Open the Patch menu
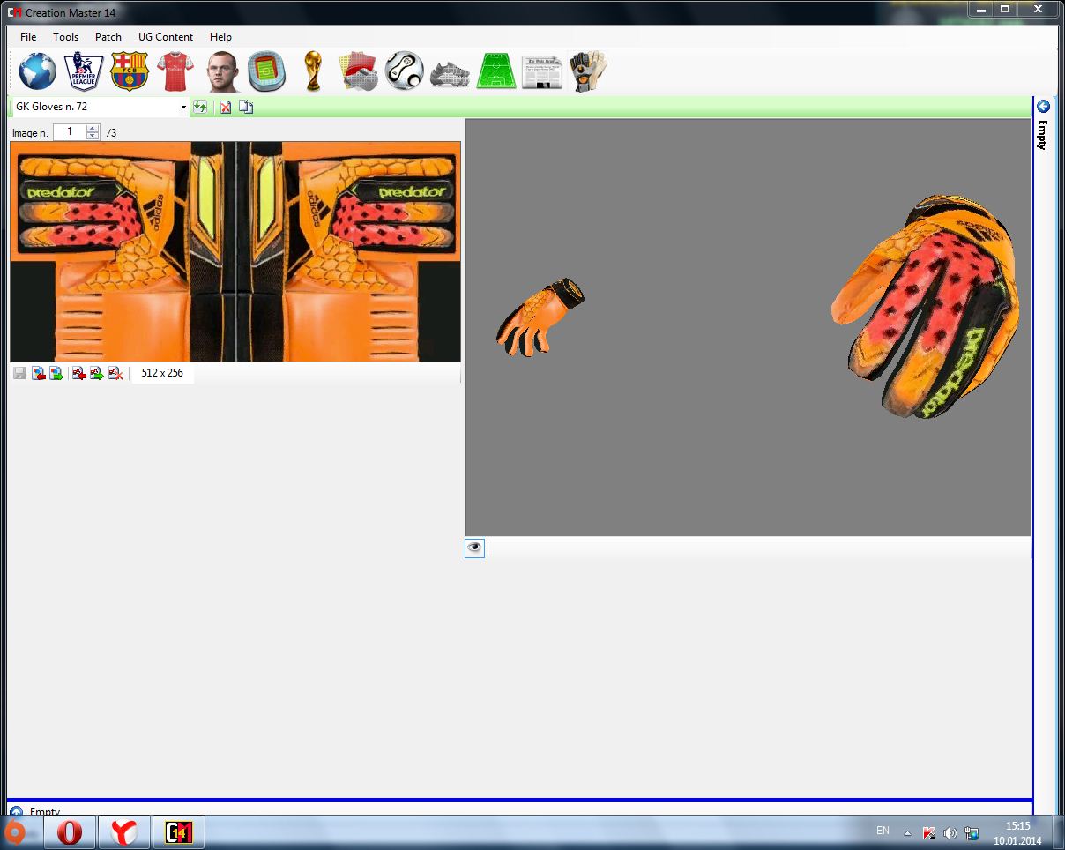The width and height of the screenshot is (1065, 850). point(108,37)
